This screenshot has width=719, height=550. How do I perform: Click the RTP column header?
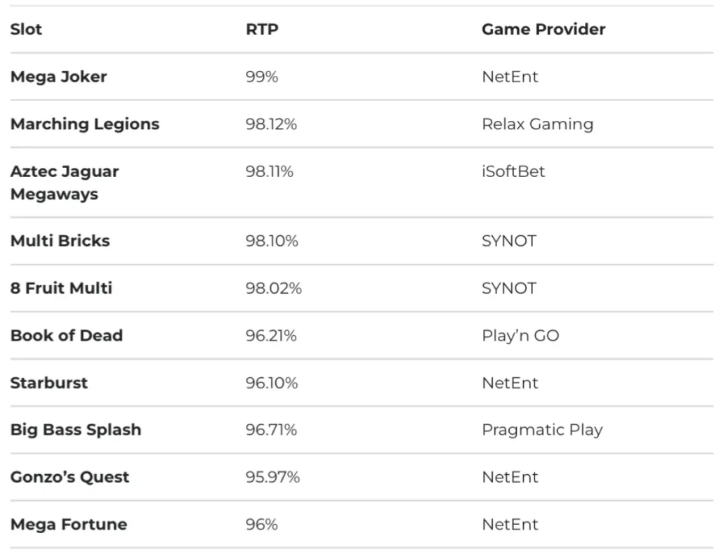point(261,30)
